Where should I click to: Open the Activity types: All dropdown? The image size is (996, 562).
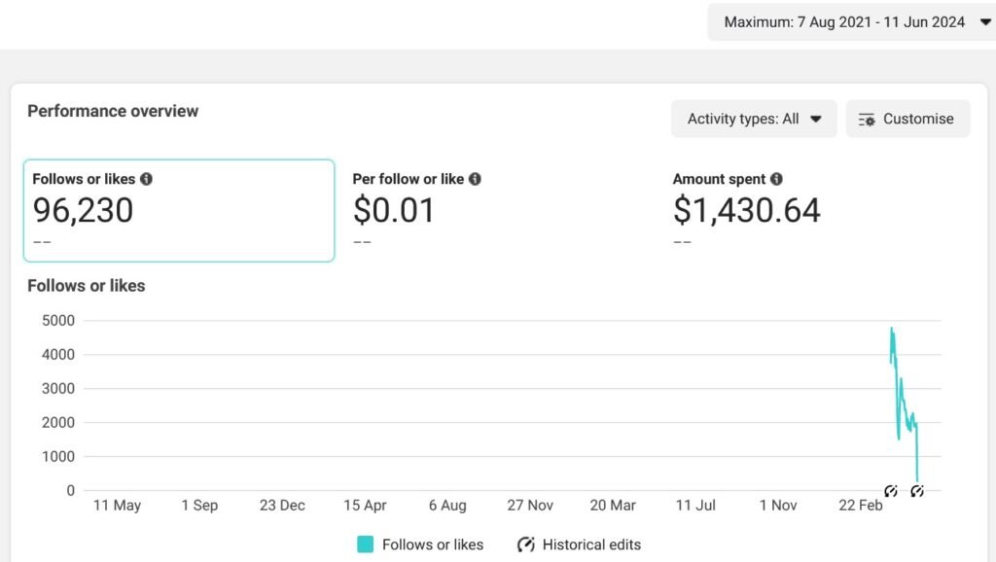coord(753,119)
